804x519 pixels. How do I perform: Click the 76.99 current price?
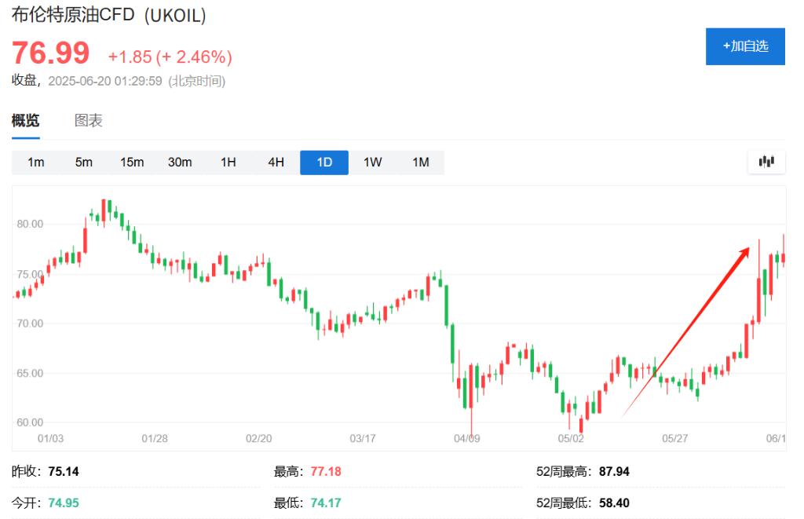(x=50, y=53)
